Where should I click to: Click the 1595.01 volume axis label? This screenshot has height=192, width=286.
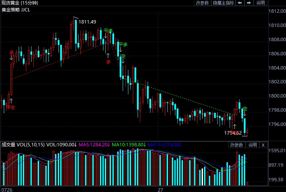tap(277, 150)
